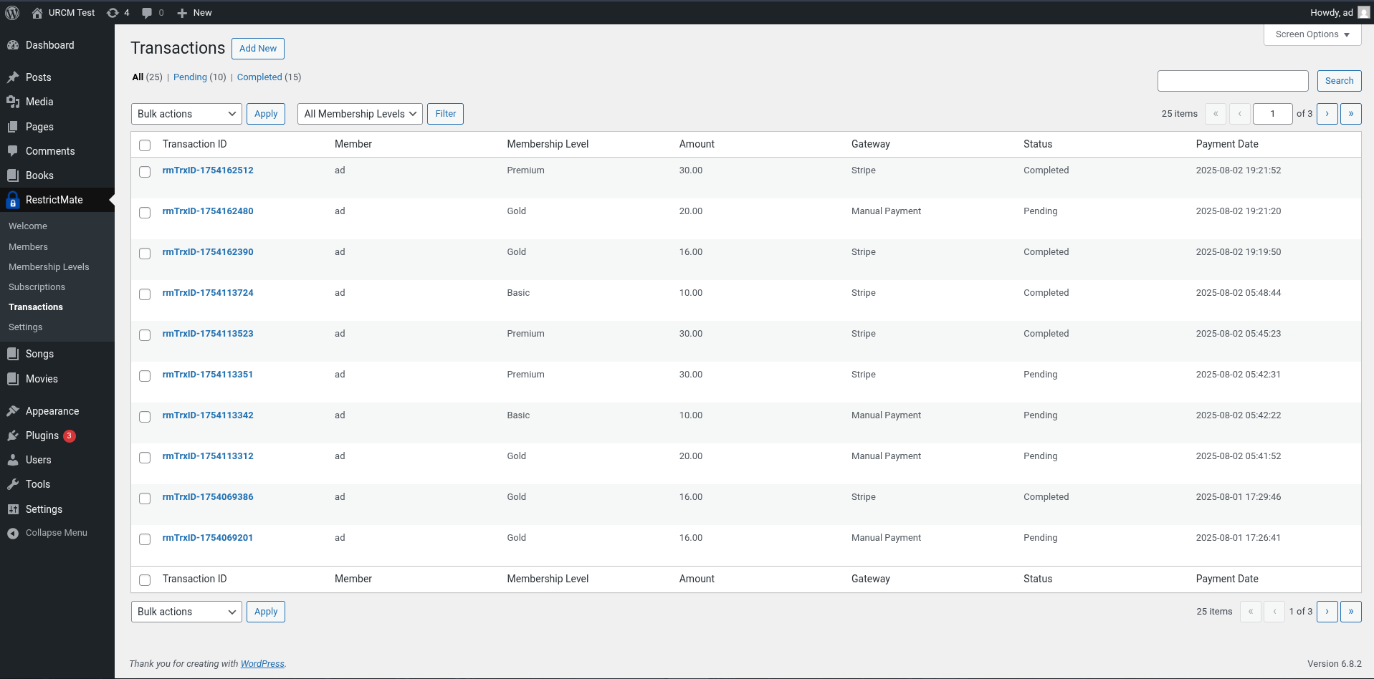The image size is (1374, 679).
Task: Open the RestrictMate Settings submenu item
Action: [x=25, y=327]
